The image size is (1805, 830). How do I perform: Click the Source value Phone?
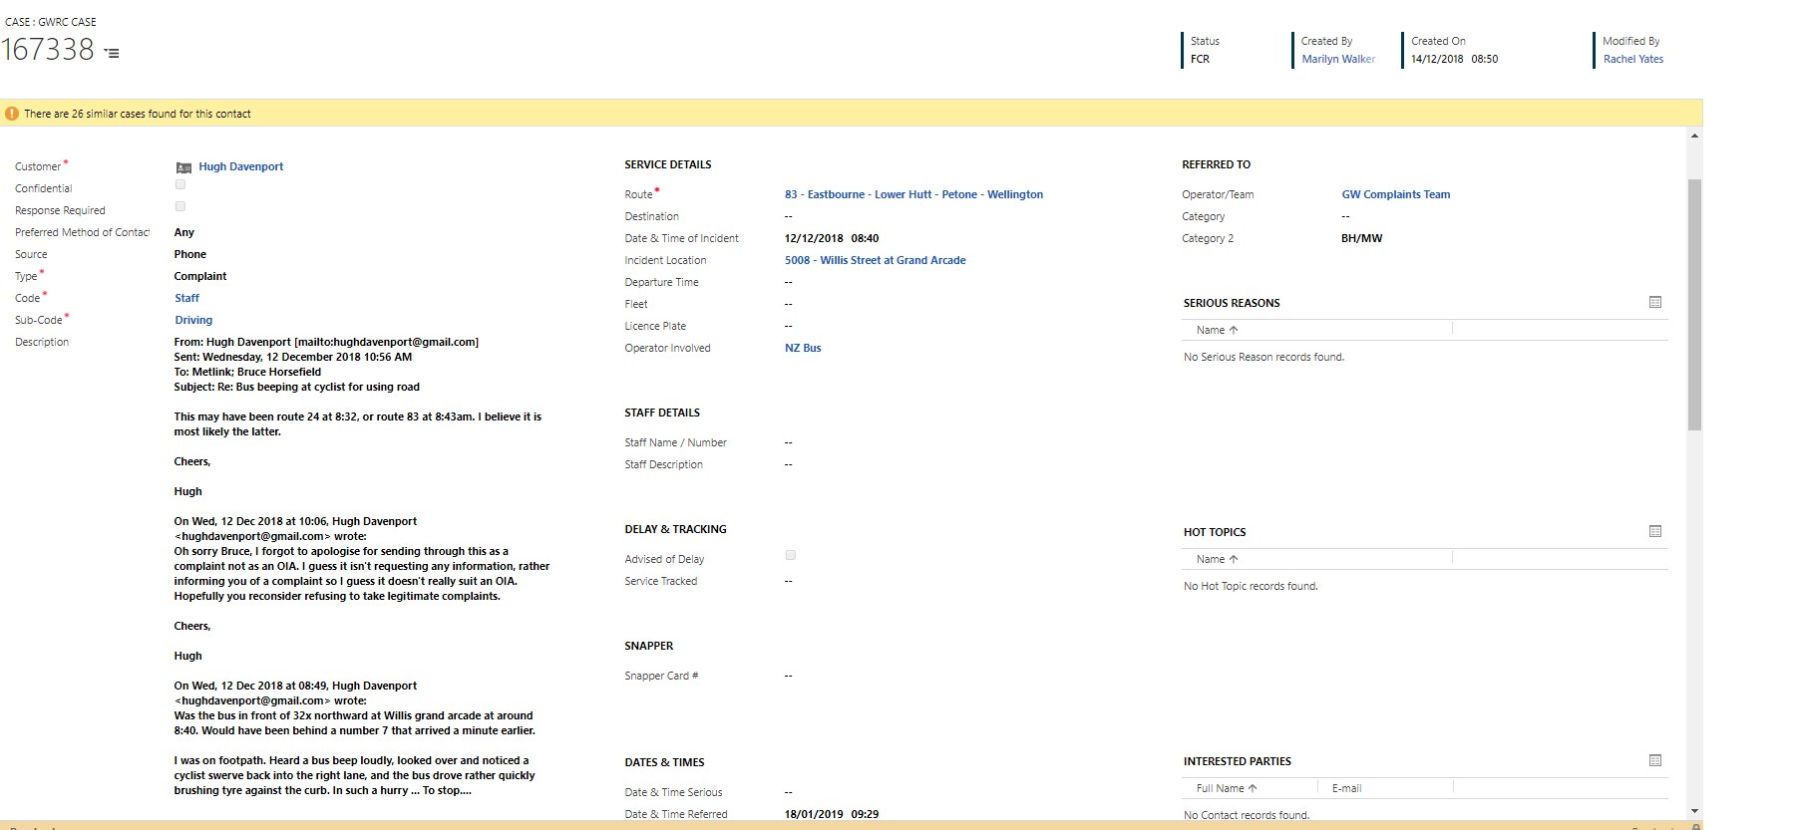190,254
